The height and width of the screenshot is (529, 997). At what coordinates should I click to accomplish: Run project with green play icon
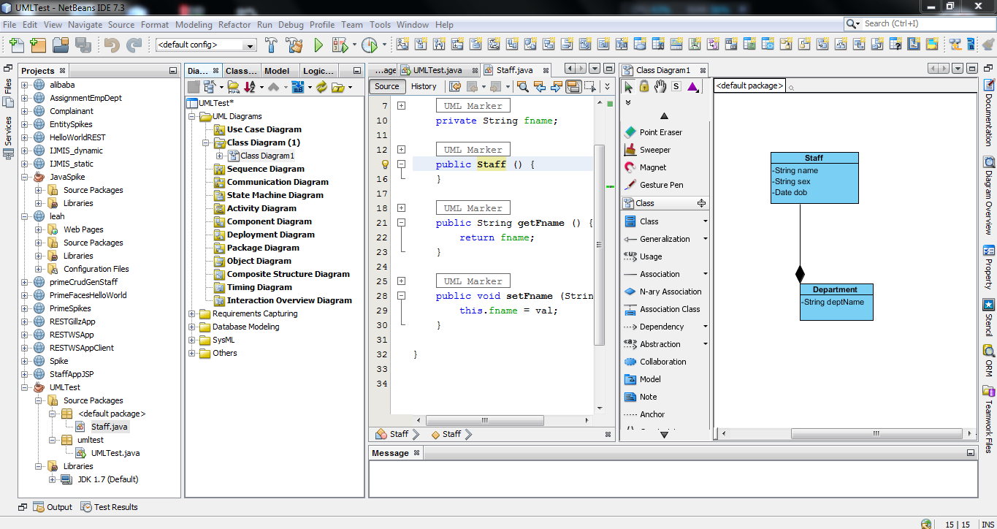coord(318,45)
